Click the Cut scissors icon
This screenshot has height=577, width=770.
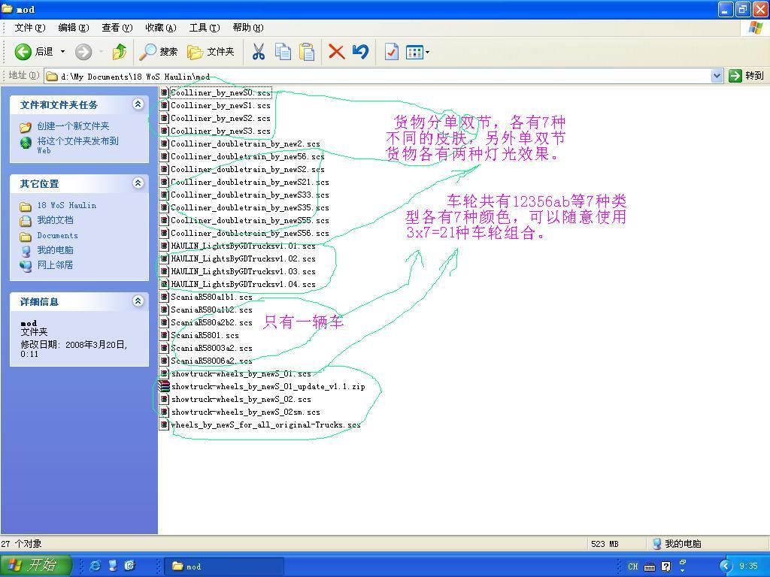[x=259, y=52]
